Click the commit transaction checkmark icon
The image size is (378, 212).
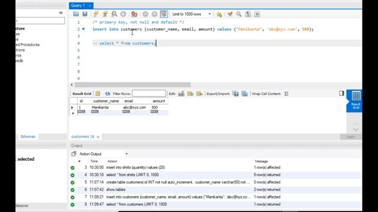145,14
